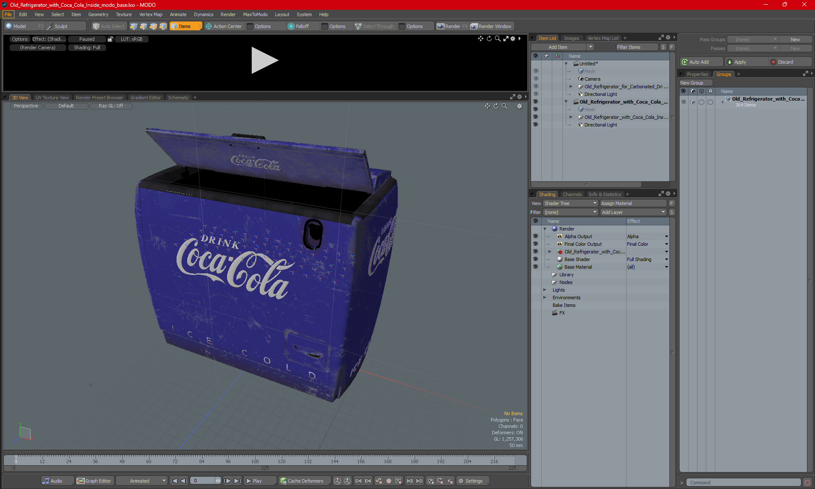Click 3D viewport rotate icon
This screenshot has height=489, width=815.
[x=496, y=106]
